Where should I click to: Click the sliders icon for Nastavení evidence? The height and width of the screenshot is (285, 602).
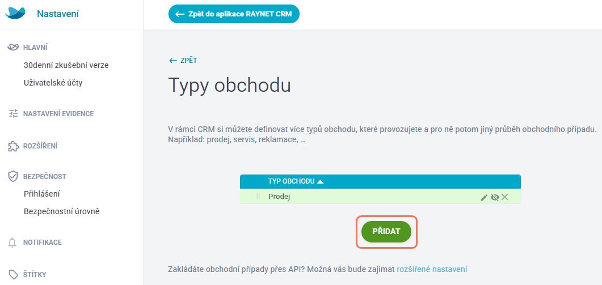14,113
